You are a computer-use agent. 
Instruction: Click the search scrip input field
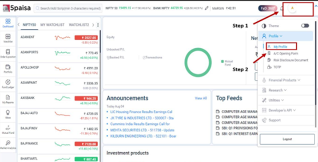[x=68, y=8]
